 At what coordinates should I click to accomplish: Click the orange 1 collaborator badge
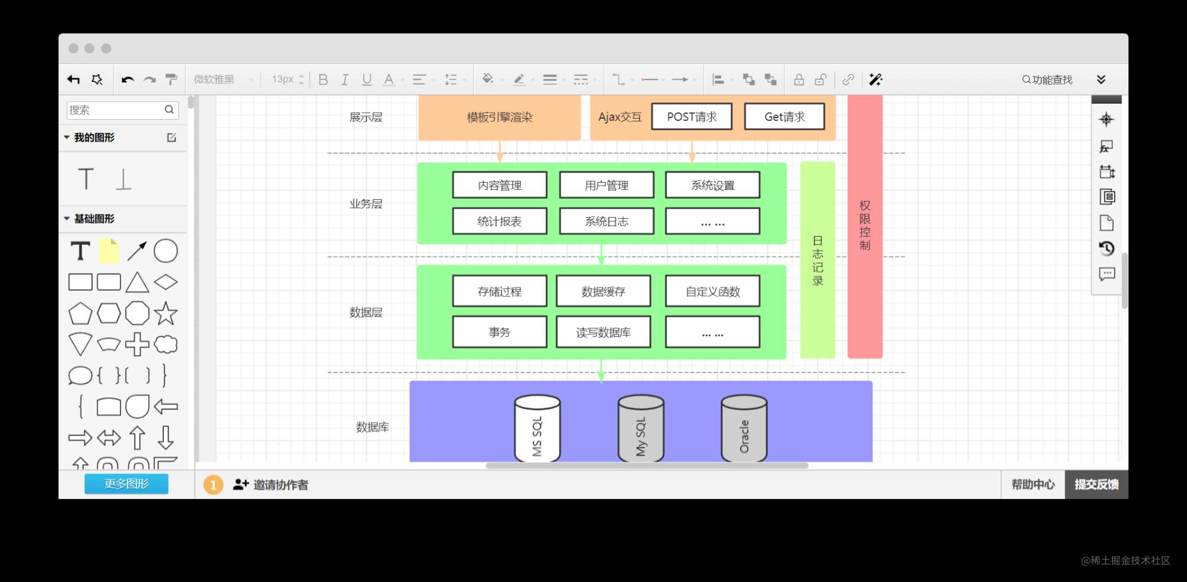(x=213, y=485)
